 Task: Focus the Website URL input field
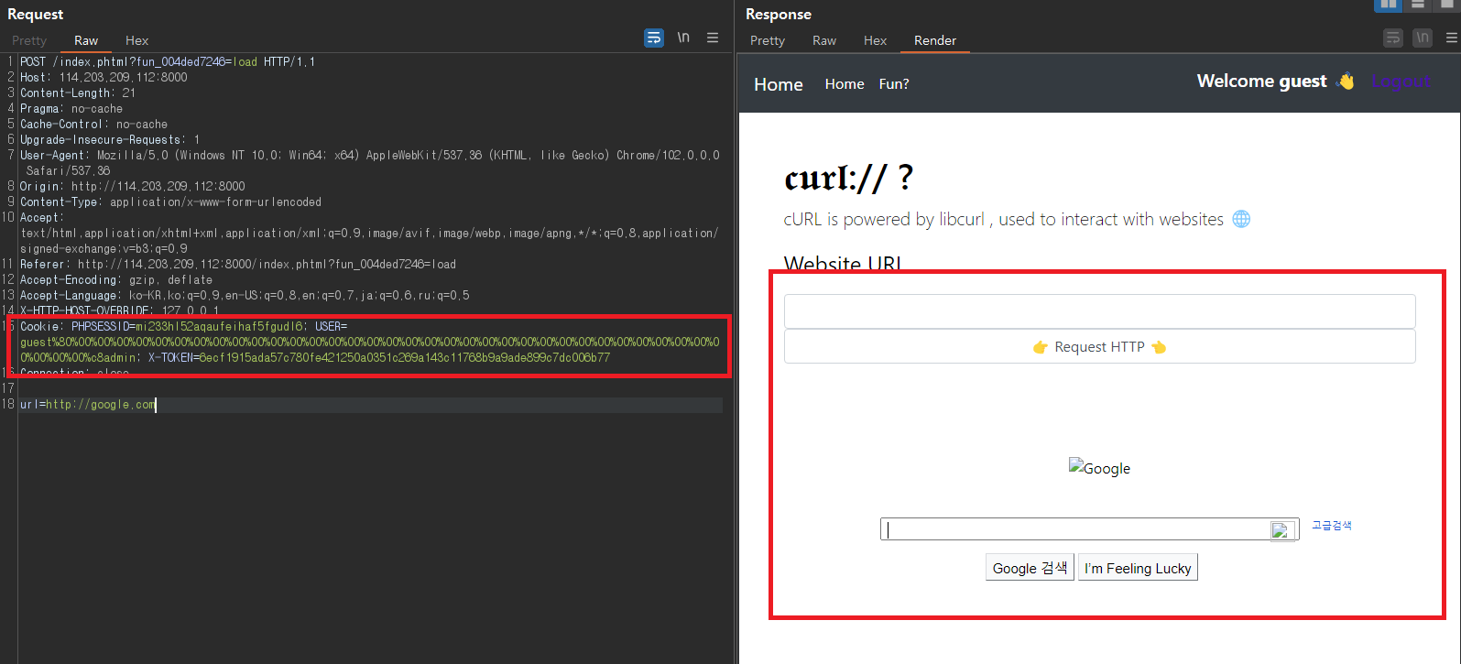pos(1099,311)
